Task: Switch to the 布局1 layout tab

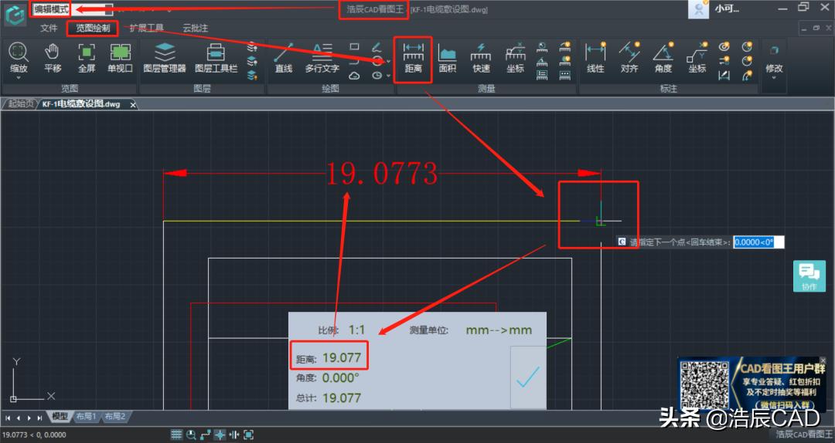Action: click(x=86, y=417)
